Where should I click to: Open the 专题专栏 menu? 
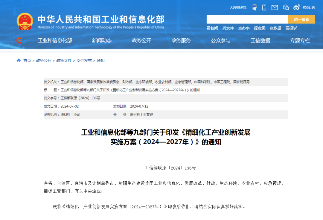[300, 40]
